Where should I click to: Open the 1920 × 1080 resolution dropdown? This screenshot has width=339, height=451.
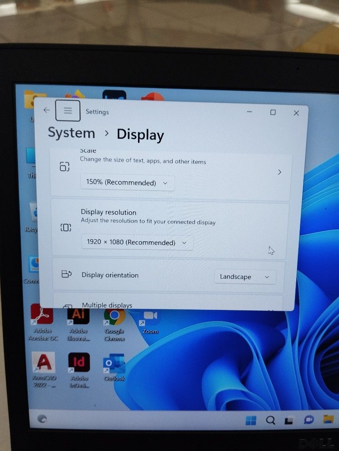[137, 242]
